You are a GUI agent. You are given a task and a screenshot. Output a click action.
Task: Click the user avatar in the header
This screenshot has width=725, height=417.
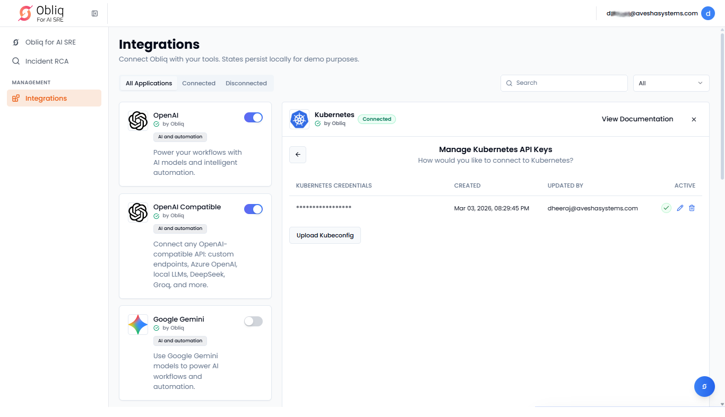tap(707, 13)
